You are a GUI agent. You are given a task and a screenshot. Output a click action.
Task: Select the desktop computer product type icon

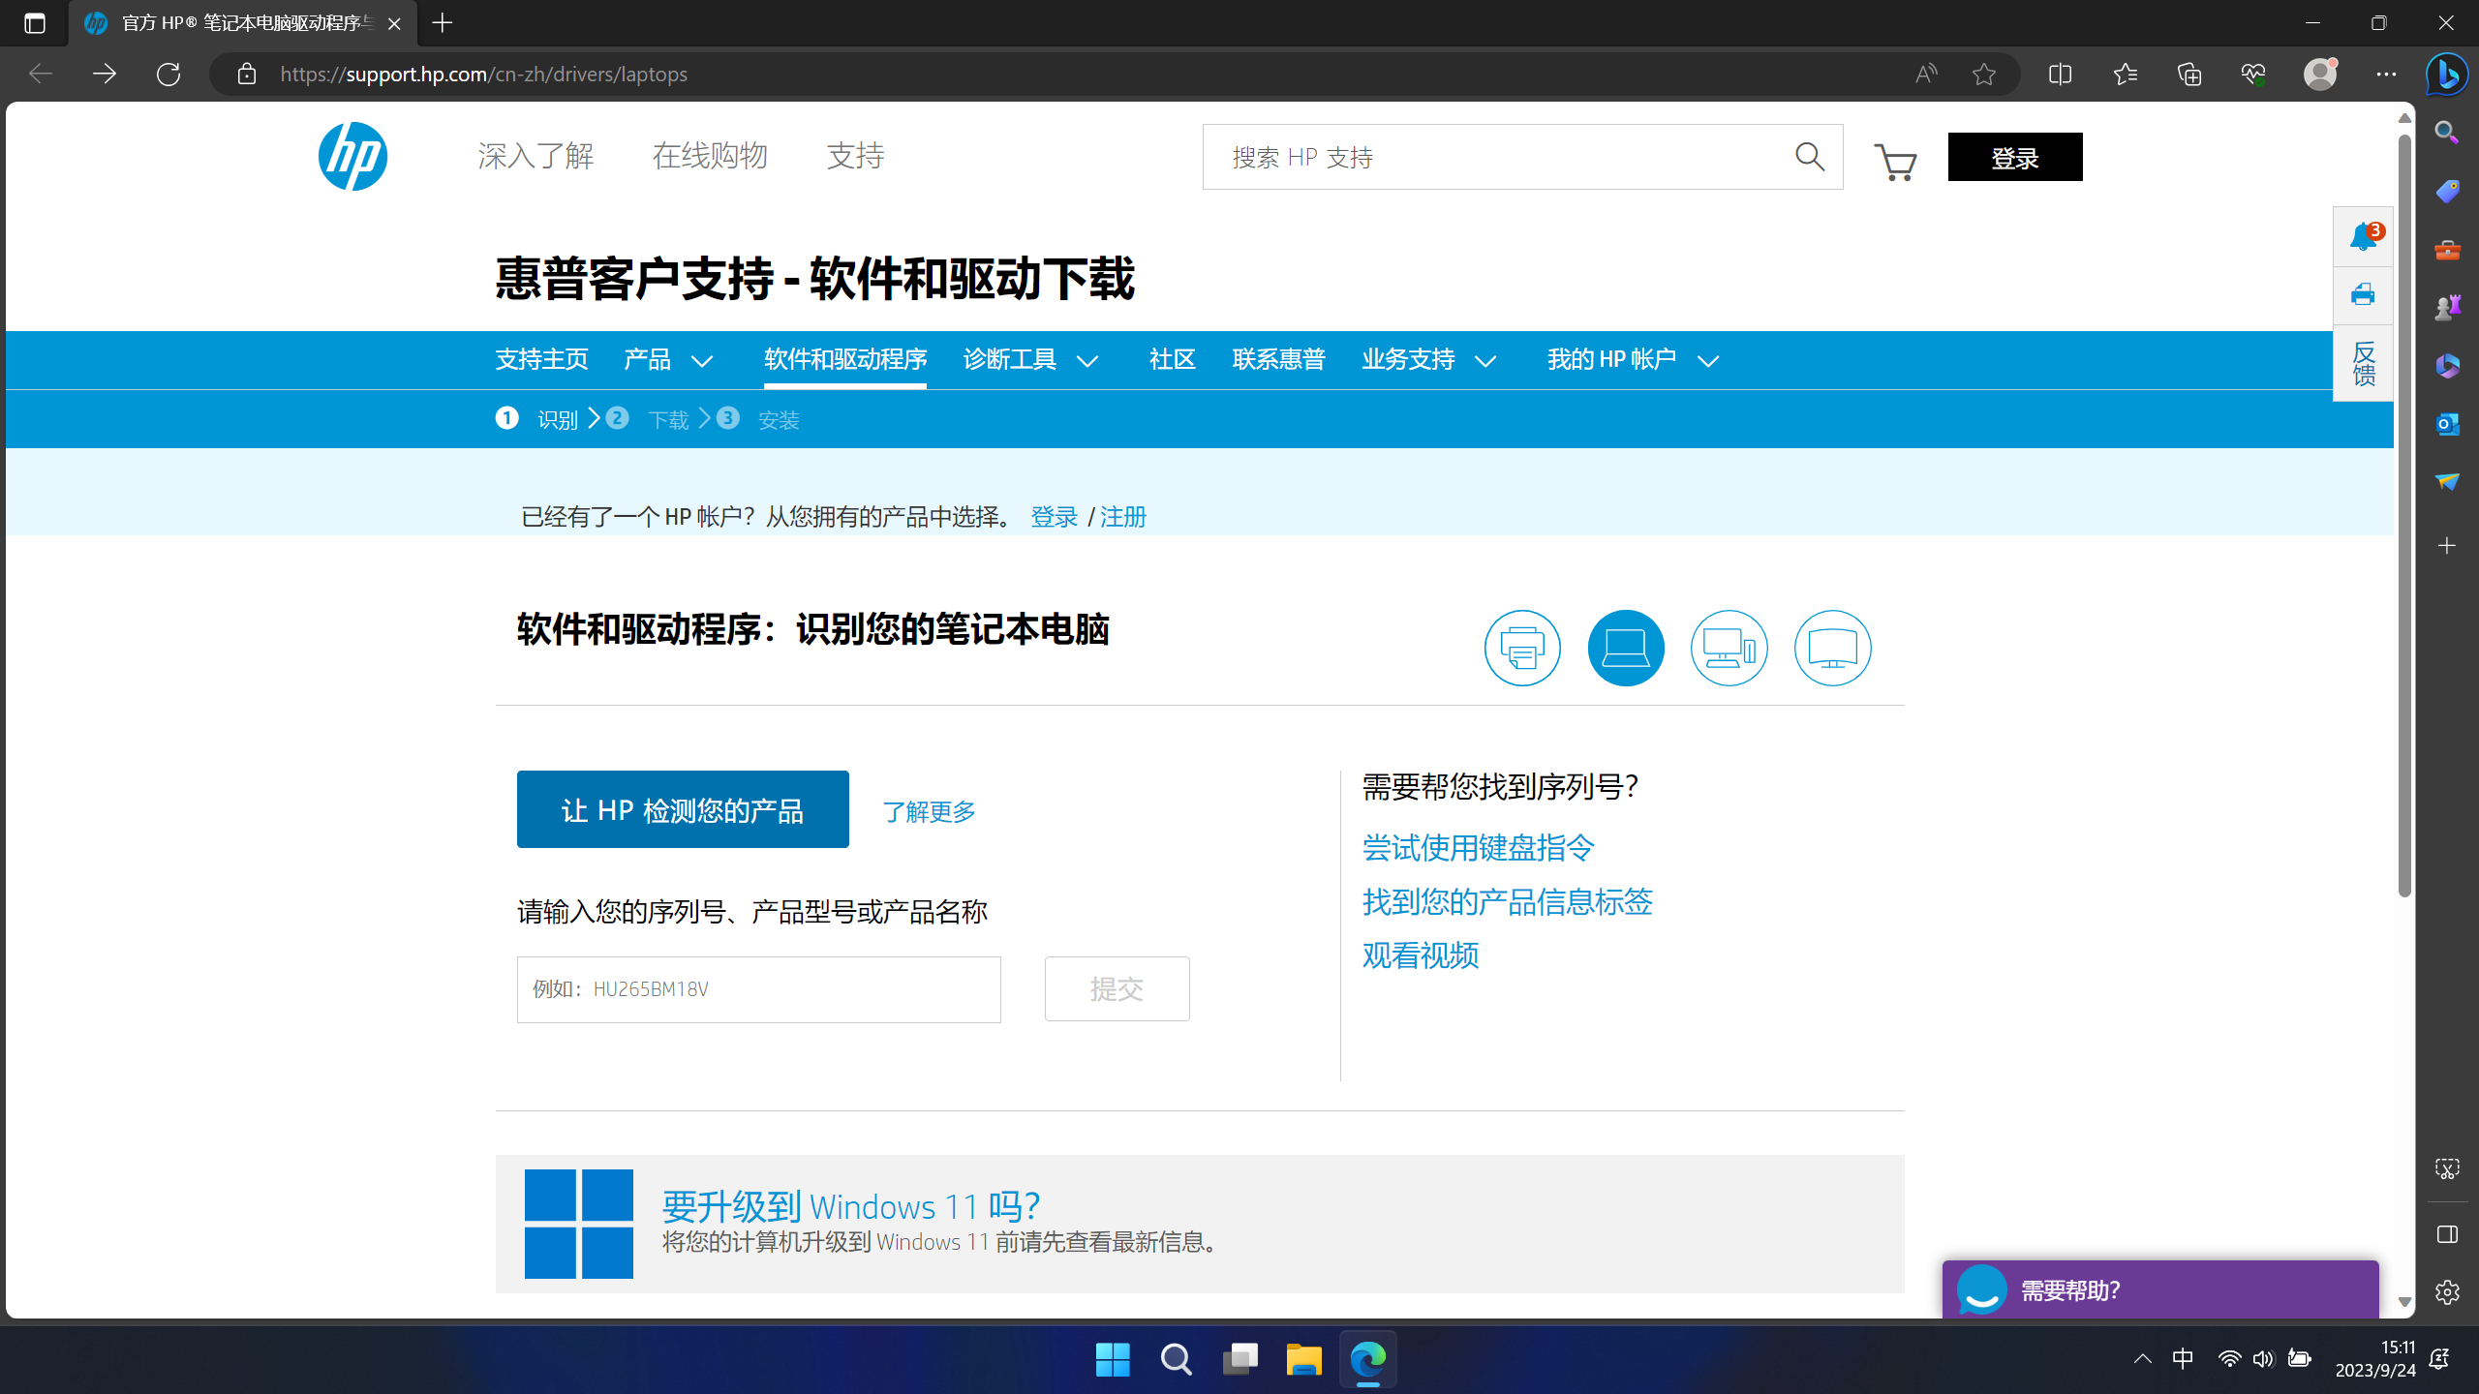point(1729,648)
